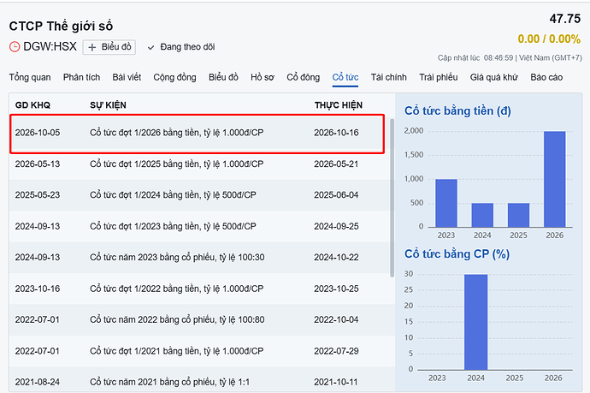This screenshot has width=590, height=393.
Task: Click the 2023 bar in cash dividend chart
Action: pyautogui.click(x=446, y=203)
